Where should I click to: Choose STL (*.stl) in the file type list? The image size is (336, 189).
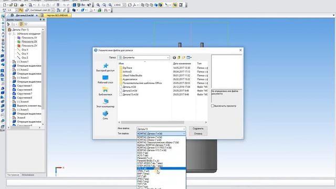click(161, 169)
